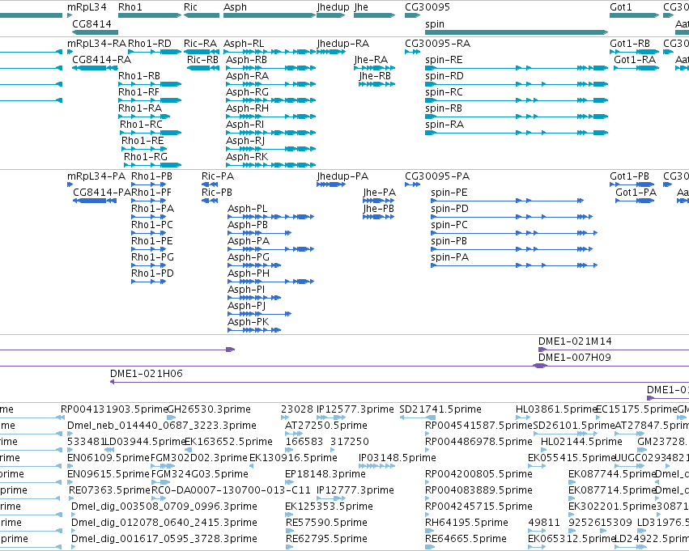The image size is (689, 551).
Task: Select transcript Ric-RB
Action: pos(202,60)
